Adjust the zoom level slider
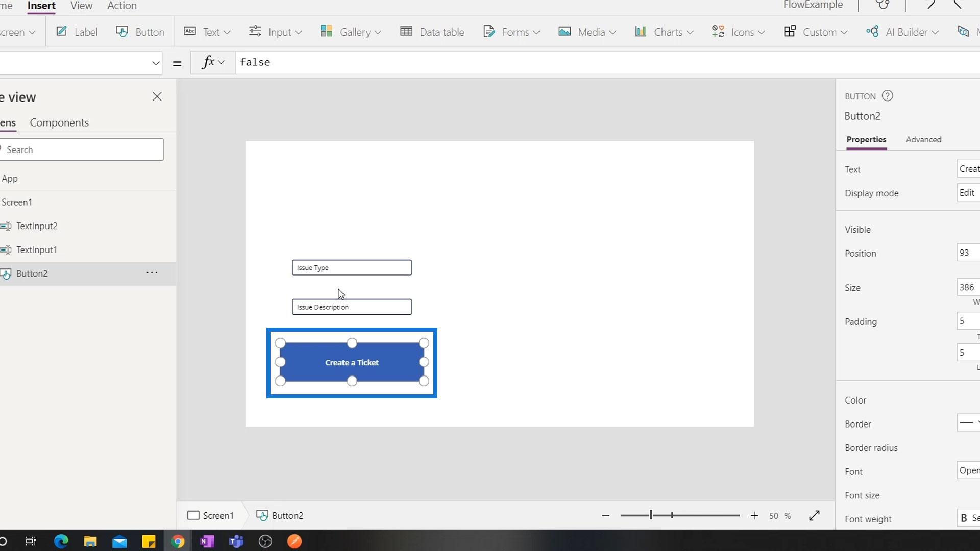 651,516
